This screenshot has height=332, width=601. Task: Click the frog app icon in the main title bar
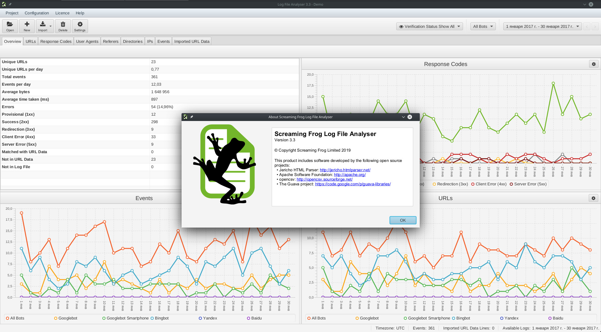4,4
